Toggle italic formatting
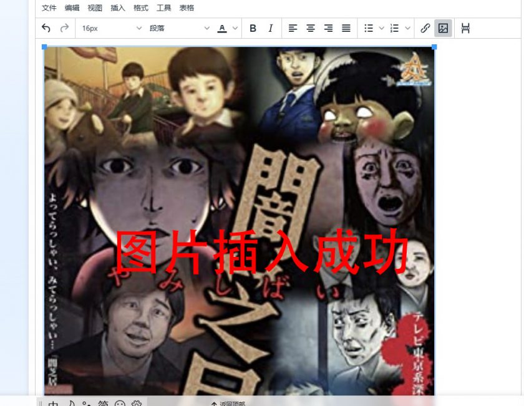Screen dimensions: 524x406 [x=271, y=29]
